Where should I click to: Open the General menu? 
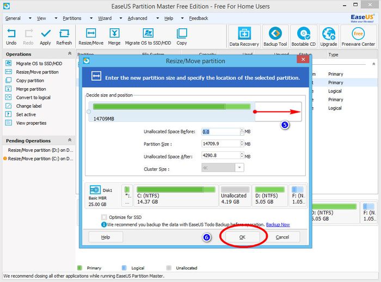[13, 18]
